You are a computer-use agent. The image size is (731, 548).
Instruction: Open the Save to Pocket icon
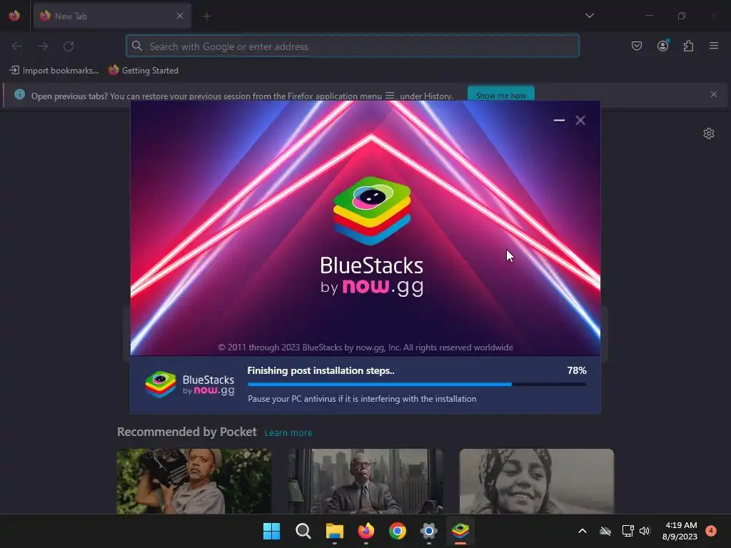tap(637, 46)
